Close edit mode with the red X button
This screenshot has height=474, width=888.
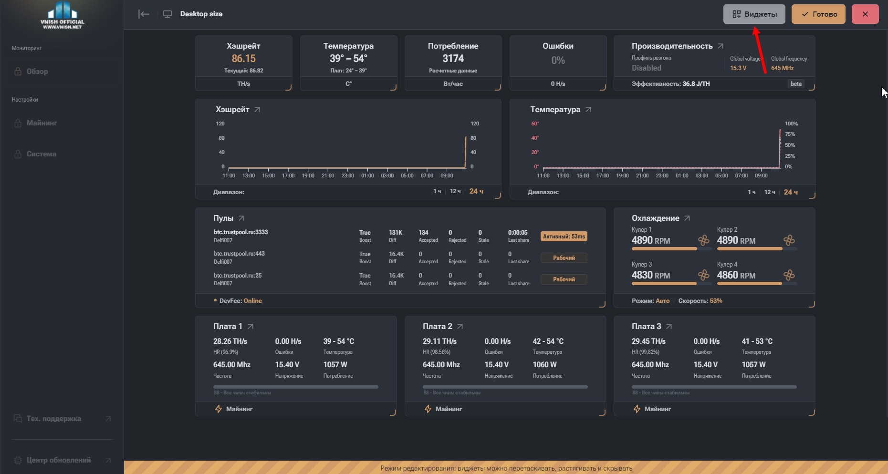click(x=865, y=14)
